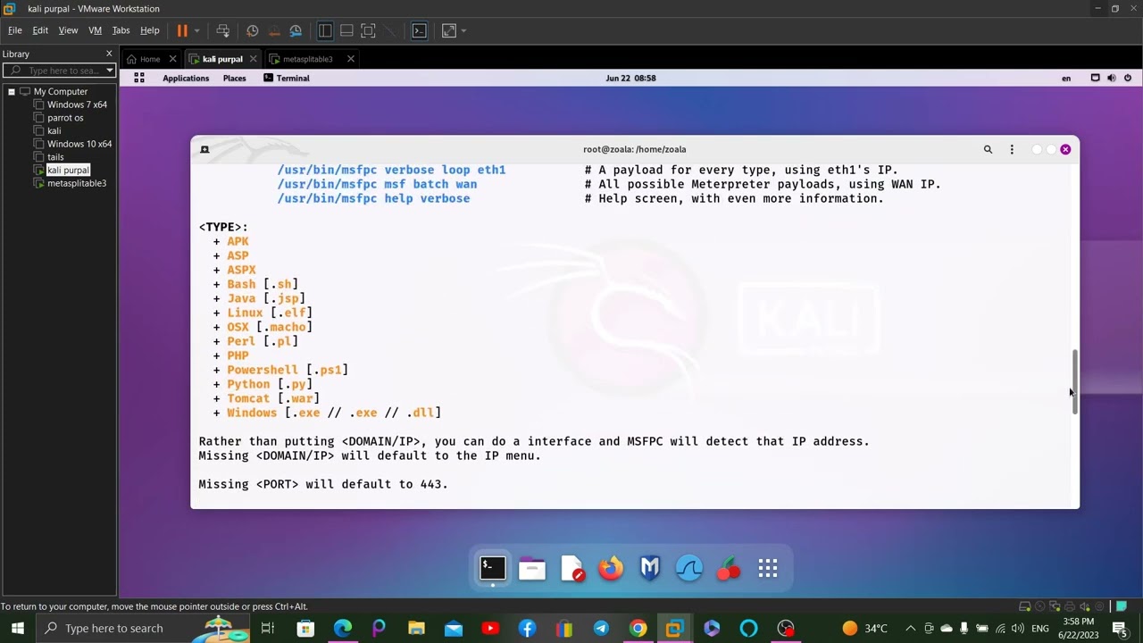1143x643 pixels.
Task: Select parrot os in the library
Action: pyautogui.click(x=65, y=118)
